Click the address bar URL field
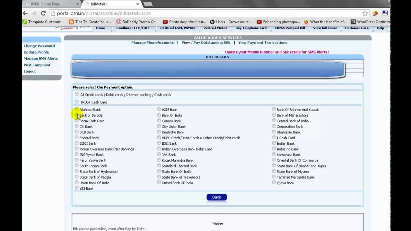Screen dimensions: 411x231 click(205, 13)
